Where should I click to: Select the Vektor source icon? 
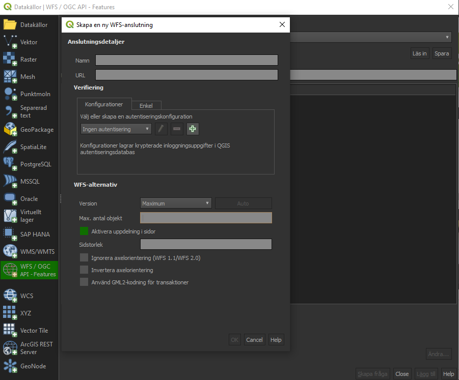click(10, 42)
